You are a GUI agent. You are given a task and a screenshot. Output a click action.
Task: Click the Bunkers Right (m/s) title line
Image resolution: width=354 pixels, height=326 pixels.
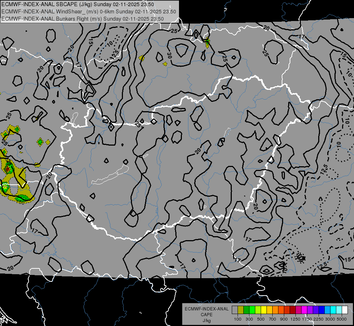point(82,19)
